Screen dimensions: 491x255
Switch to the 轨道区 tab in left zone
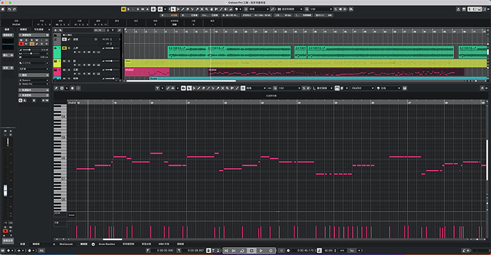click(x=23, y=29)
